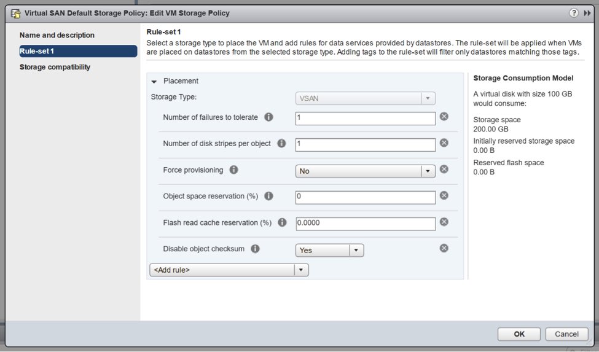Show info for Force provisioning
The height and width of the screenshot is (352, 599).
click(234, 170)
